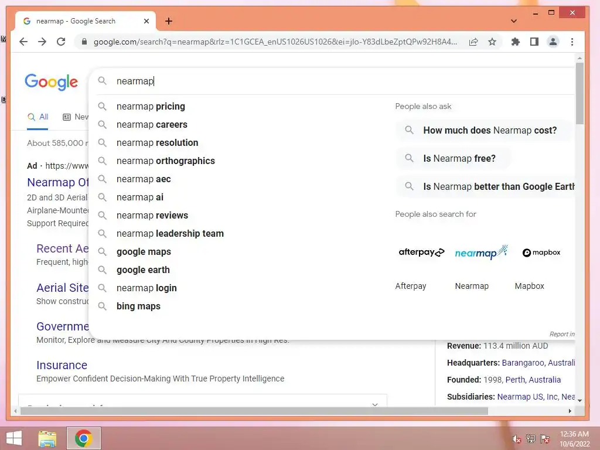
Task: Open File Explorer from the taskbar
Action: (x=47, y=438)
